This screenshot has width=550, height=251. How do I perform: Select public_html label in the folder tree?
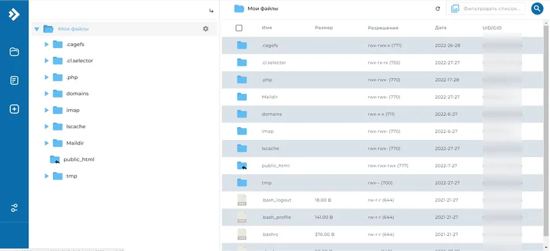coord(79,159)
